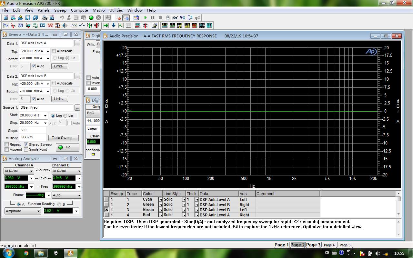The height and width of the screenshot is (258, 413).
Task: Open the Digital Generator square-wave icon
Action: click(x=21, y=25)
